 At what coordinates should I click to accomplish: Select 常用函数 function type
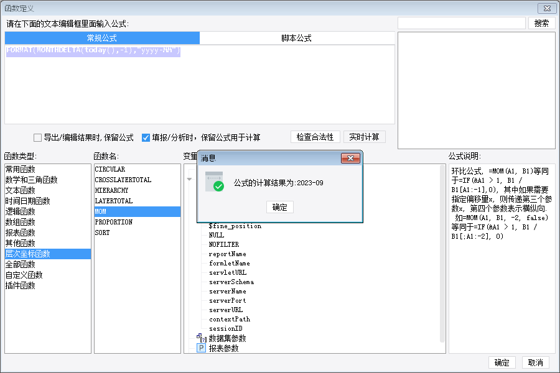pos(48,169)
